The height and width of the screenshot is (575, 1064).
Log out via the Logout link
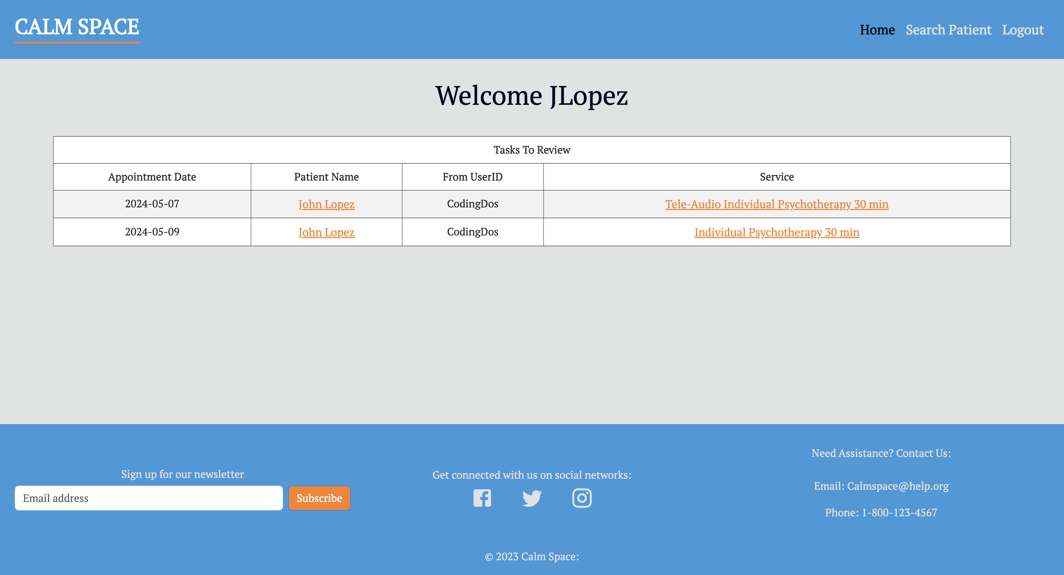pyautogui.click(x=1023, y=30)
